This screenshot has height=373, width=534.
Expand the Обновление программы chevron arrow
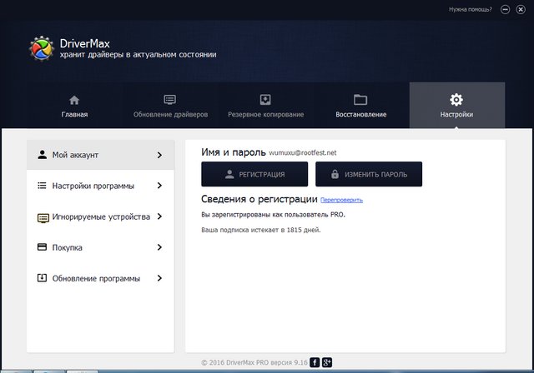[x=159, y=278]
